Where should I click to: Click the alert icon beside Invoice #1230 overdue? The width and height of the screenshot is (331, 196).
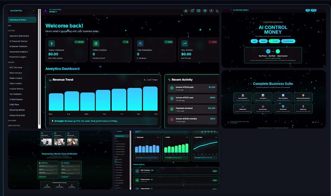[172, 119]
